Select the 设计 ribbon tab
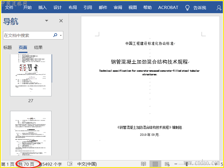 point(58,8)
